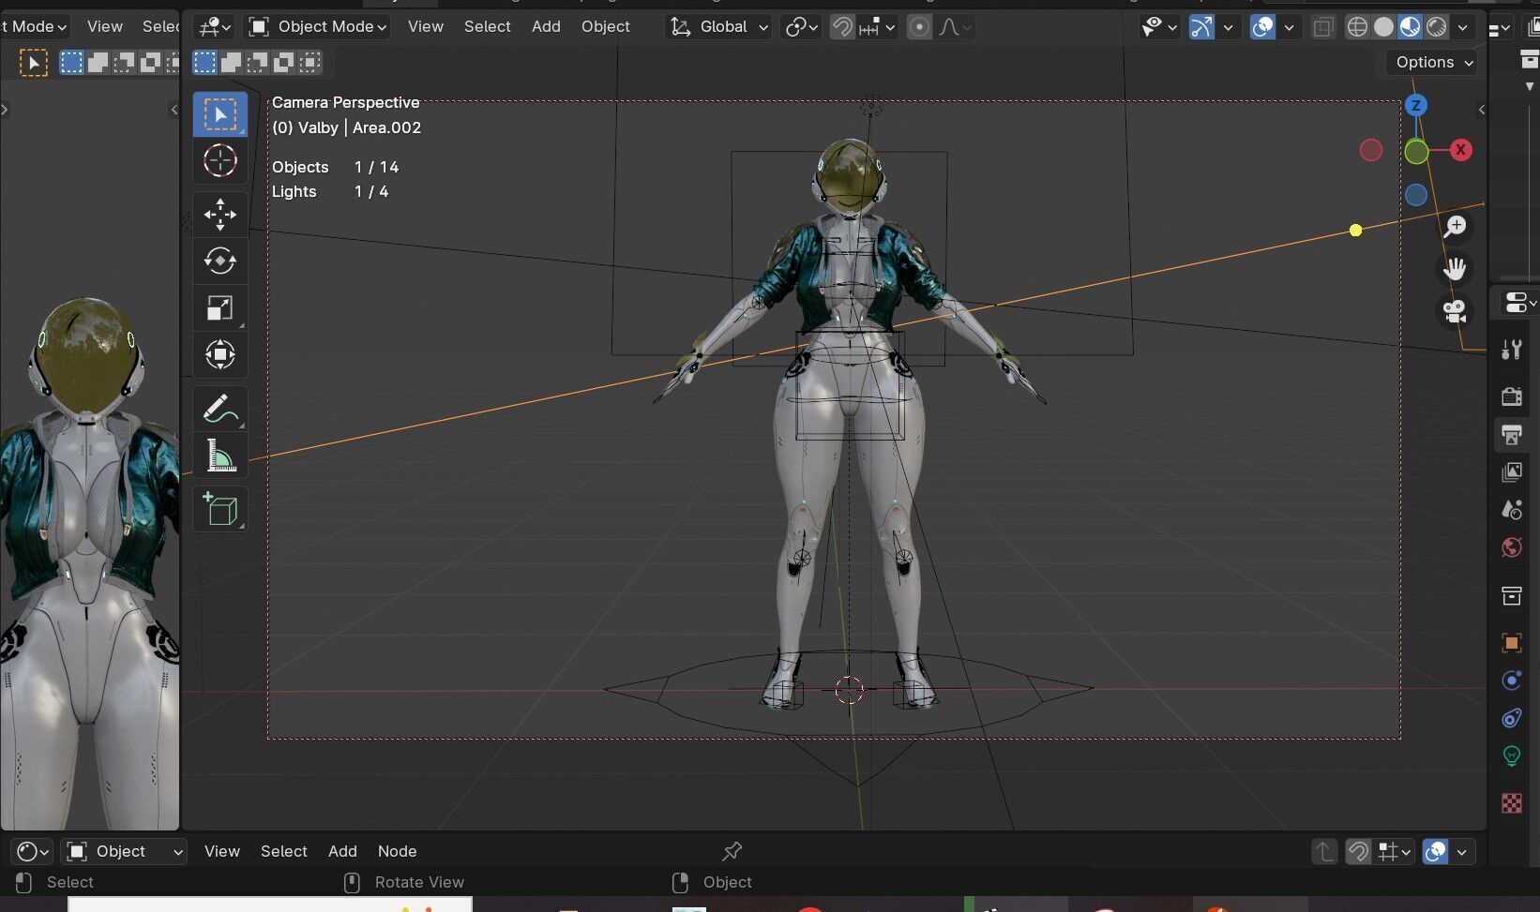This screenshot has width=1540, height=912.
Task: Open the Object Mode dropdown in main viewport
Action: click(318, 27)
